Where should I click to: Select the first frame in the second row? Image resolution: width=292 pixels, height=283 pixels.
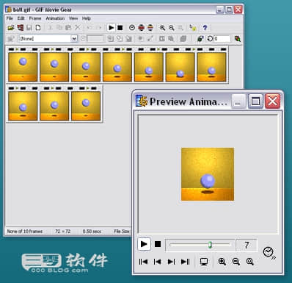coord(23,106)
